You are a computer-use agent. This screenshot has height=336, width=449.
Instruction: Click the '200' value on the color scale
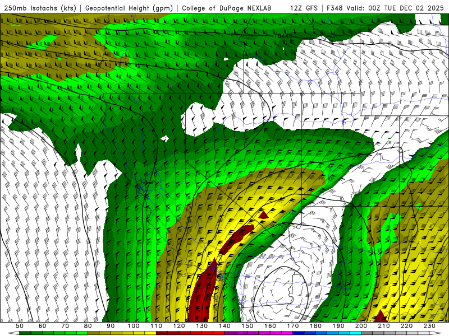[x=361, y=326]
